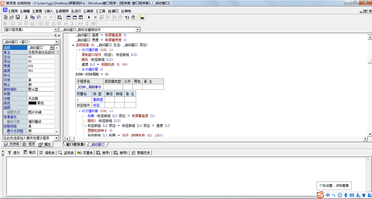This screenshot has height=199, width=372.
Task: Click ellipsis button beside 名称 value
Action: (x=52, y=48)
